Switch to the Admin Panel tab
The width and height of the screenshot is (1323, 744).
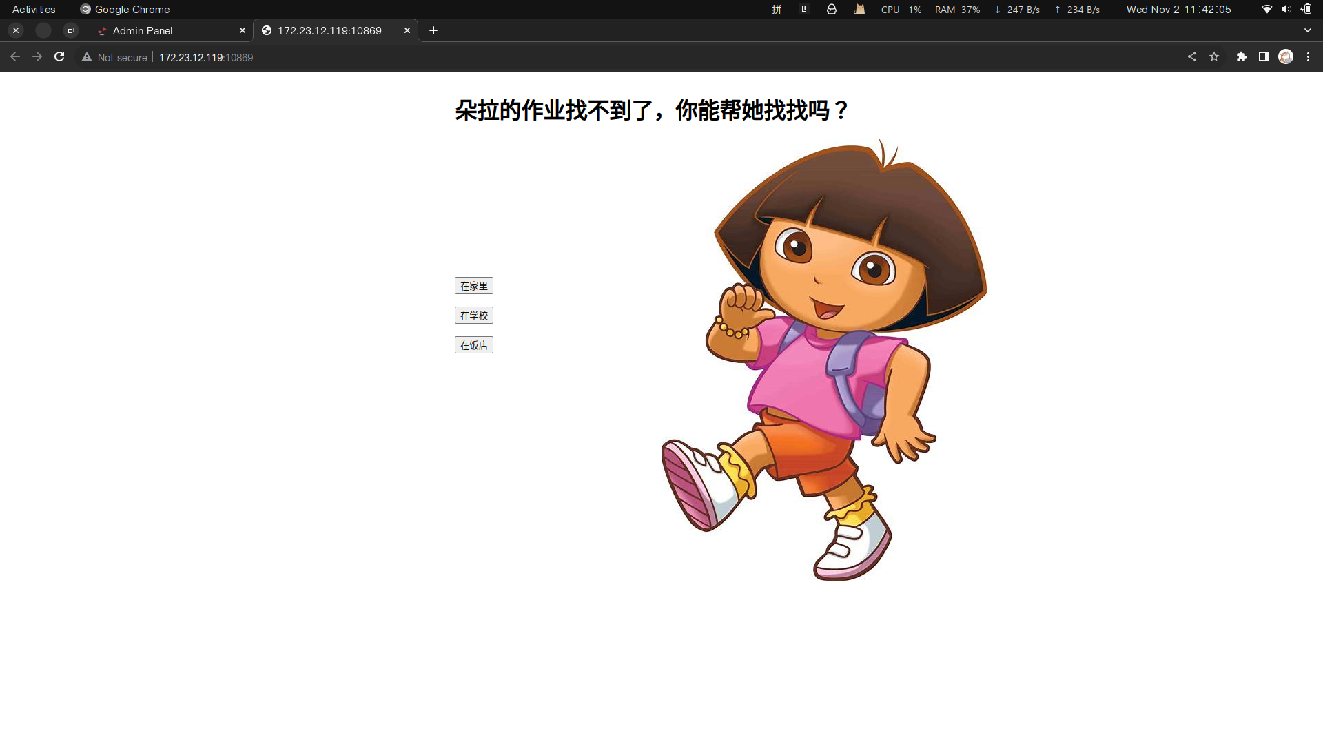click(x=143, y=30)
